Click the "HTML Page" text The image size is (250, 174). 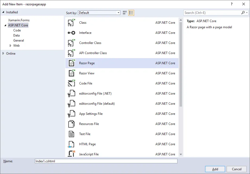point(87,144)
